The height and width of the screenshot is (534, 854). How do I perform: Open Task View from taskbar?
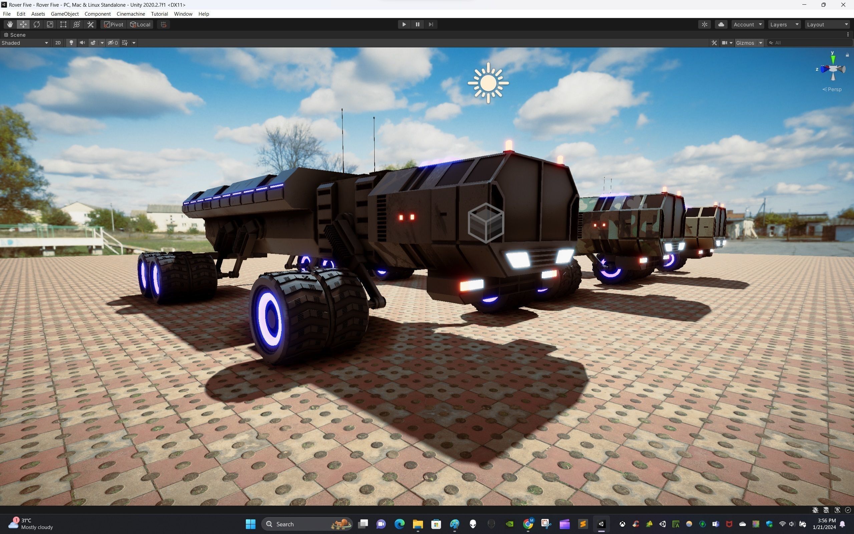(363, 524)
